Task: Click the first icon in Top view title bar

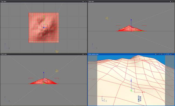Action: pos(83,1)
